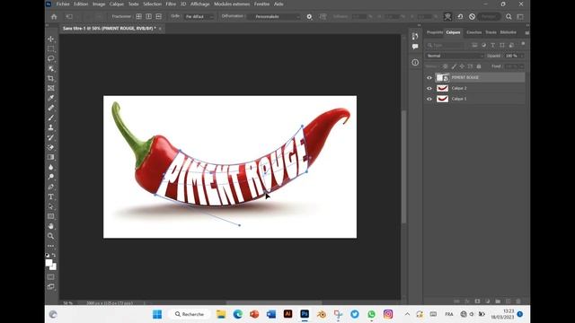Select the Zoom tool
This screenshot has height=323, width=575.
pyautogui.click(x=51, y=236)
